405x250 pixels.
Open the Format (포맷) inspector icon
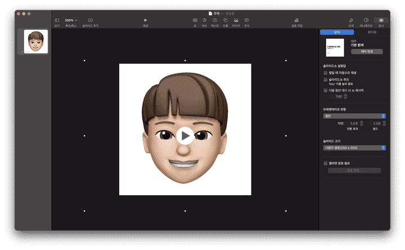coord(351,20)
